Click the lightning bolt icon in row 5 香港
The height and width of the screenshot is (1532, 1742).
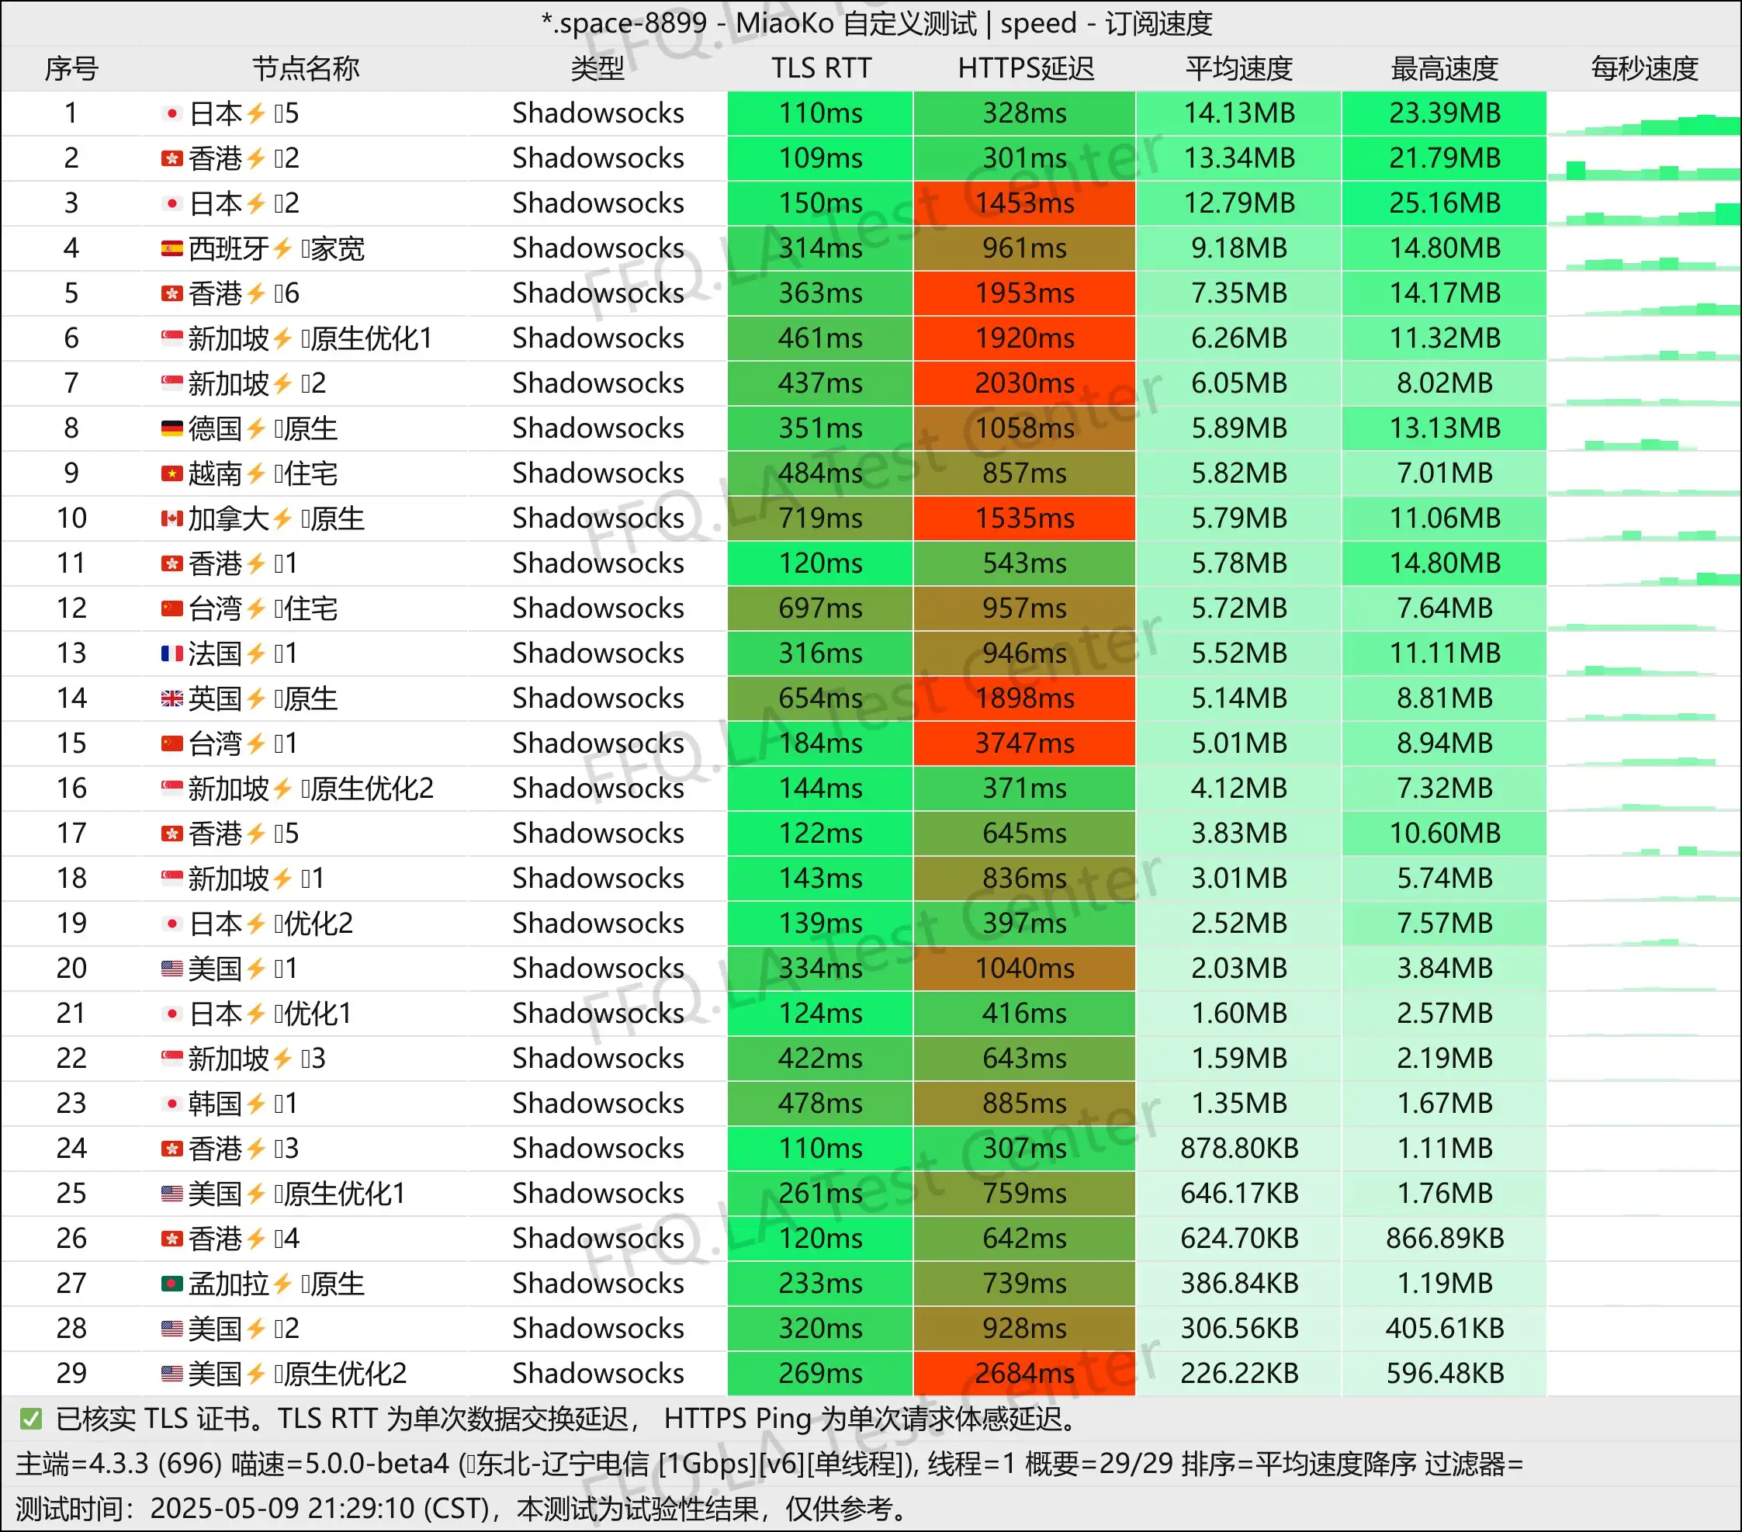256,294
